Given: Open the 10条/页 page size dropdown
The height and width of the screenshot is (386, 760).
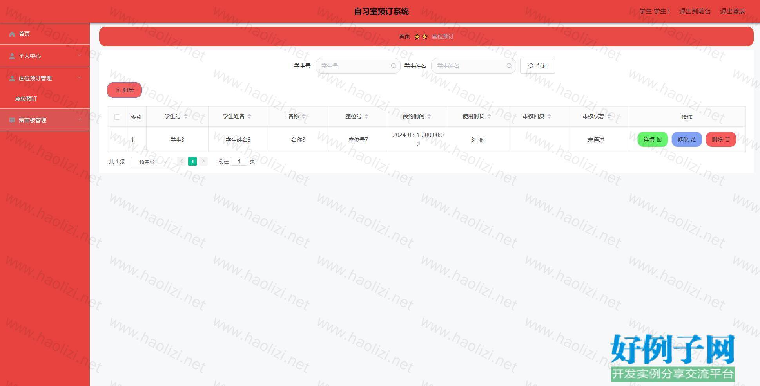Looking at the screenshot, I should pos(151,162).
